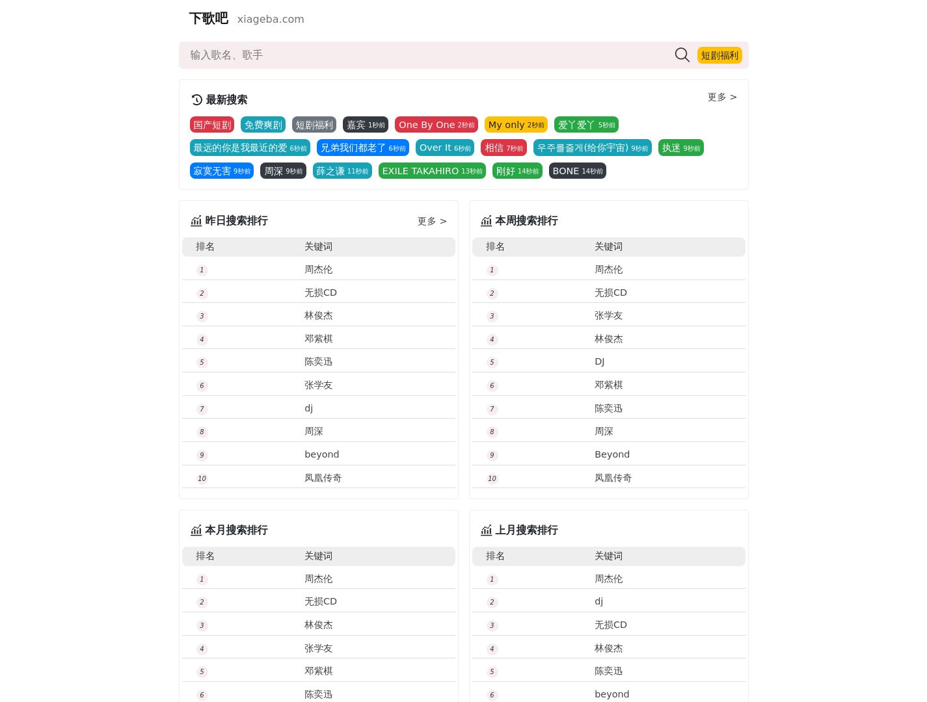The image size is (927, 702).
Task: Select the 우주를줄게(给你宇宙) tag
Action: point(593,148)
